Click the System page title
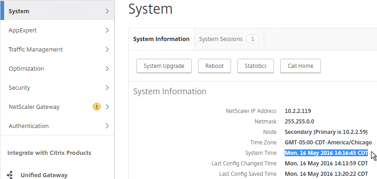377x179 pixels. tap(151, 9)
